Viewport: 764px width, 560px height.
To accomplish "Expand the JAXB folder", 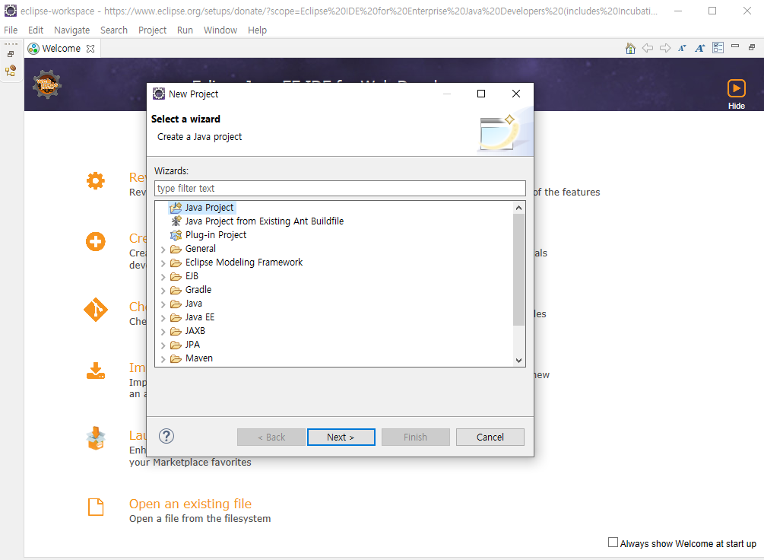I will (163, 331).
